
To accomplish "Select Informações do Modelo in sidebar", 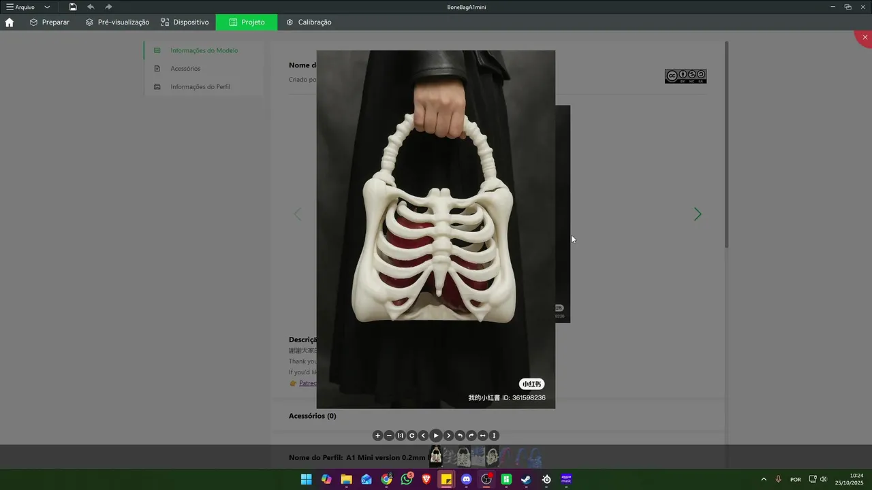I will pyautogui.click(x=204, y=50).
